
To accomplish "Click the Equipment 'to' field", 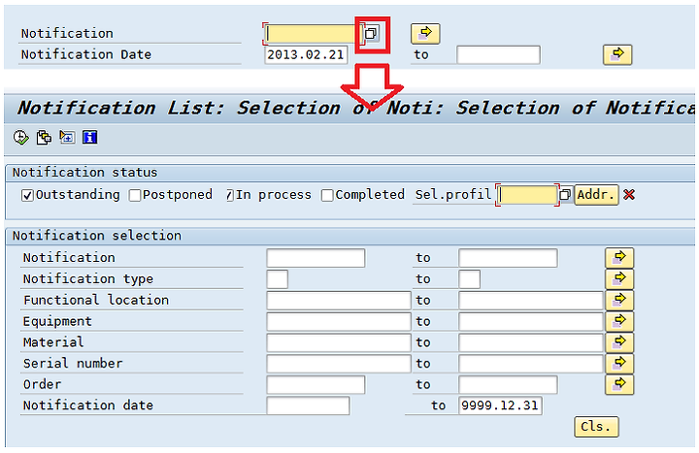I will click(530, 322).
